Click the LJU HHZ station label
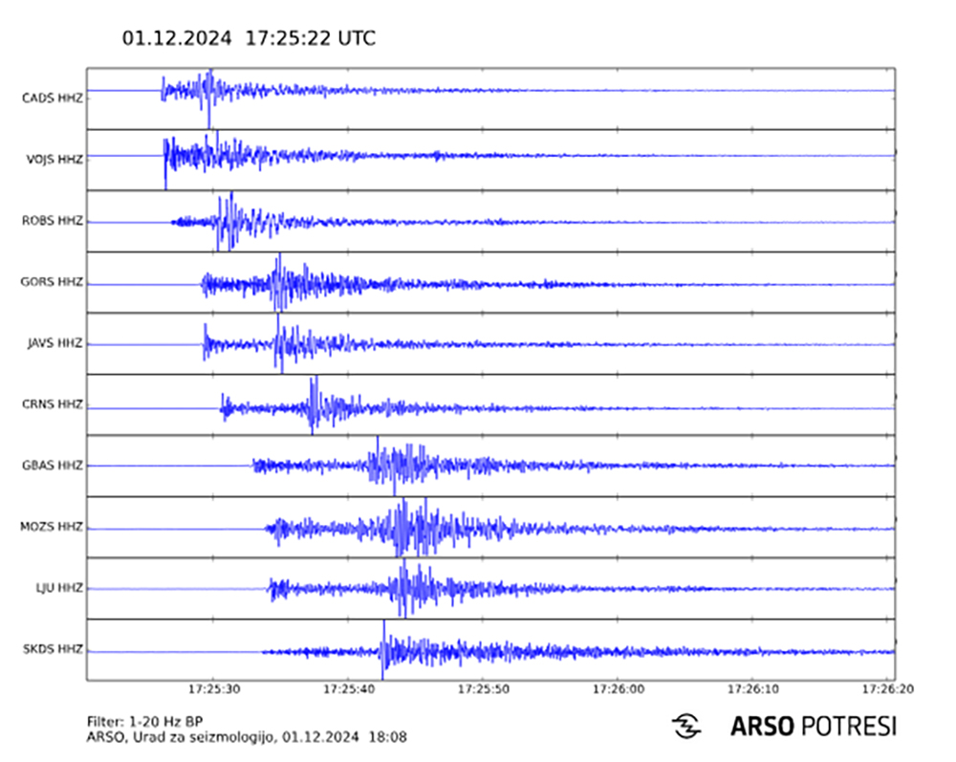Screen dimensions: 956x762 coord(59,588)
